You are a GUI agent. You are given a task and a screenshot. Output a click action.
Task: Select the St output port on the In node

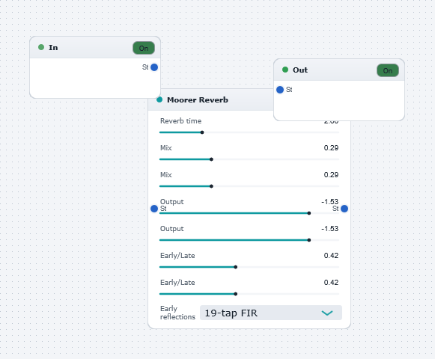pos(154,67)
